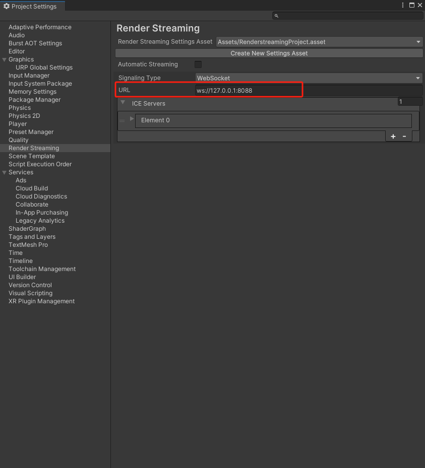This screenshot has width=425, height=468.
Task: Collapse the ICE Servers foldout
Action: [123, 103]
